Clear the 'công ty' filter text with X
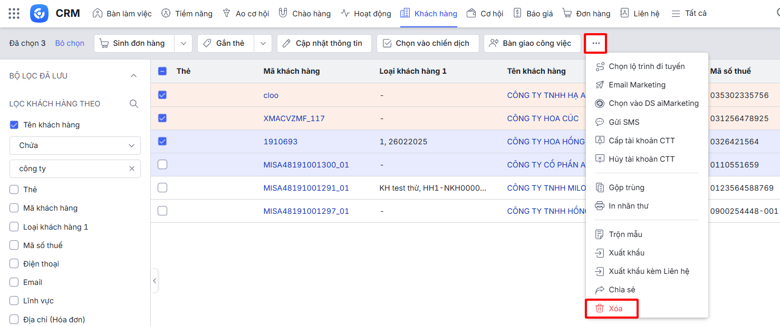 click(x=132, y=169)
